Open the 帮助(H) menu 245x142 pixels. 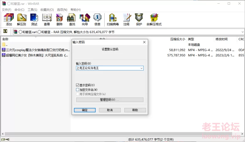[x=76, y=10]
